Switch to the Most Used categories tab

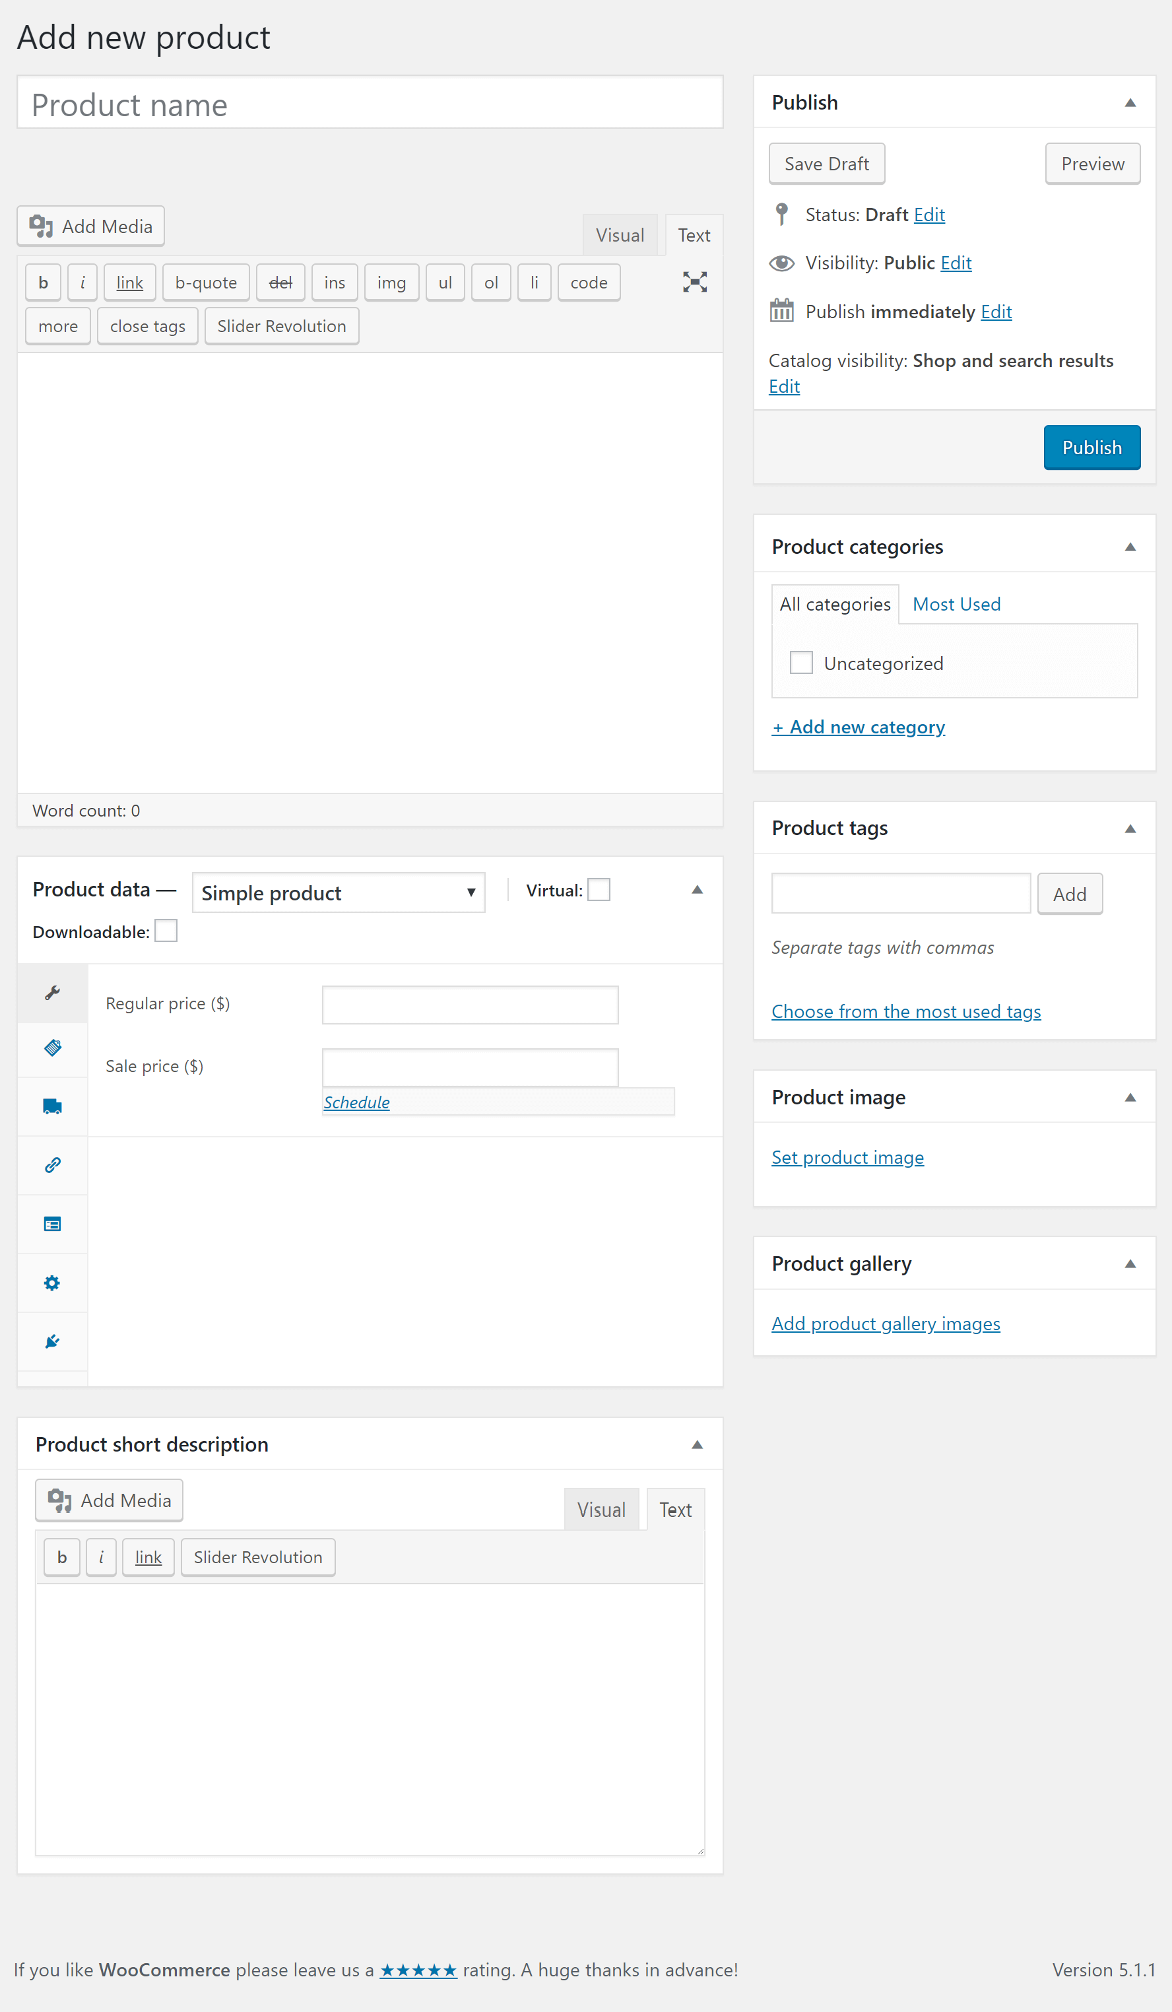[x=956, y=605]
